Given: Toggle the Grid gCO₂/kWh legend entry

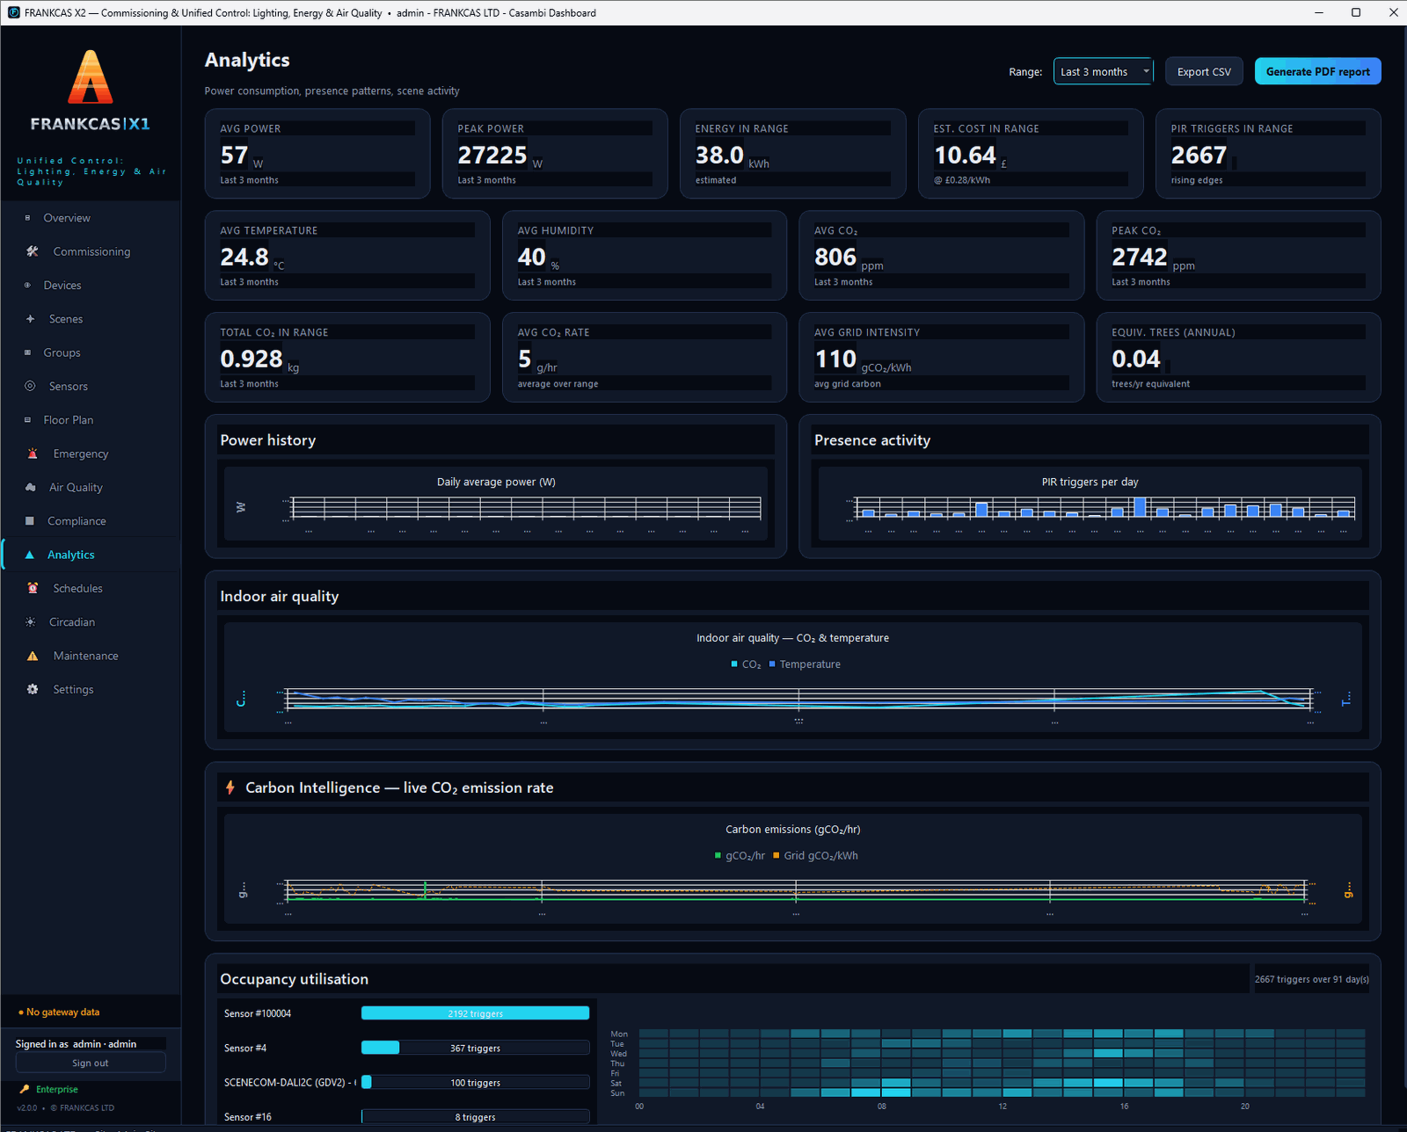Looking at the screenshot, I should [815, 856].
